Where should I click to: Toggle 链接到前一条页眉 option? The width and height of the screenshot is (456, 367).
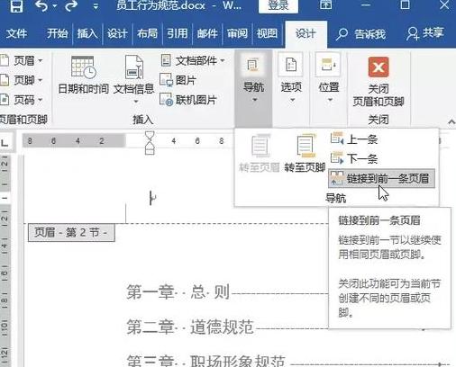(x=381, y=179)
